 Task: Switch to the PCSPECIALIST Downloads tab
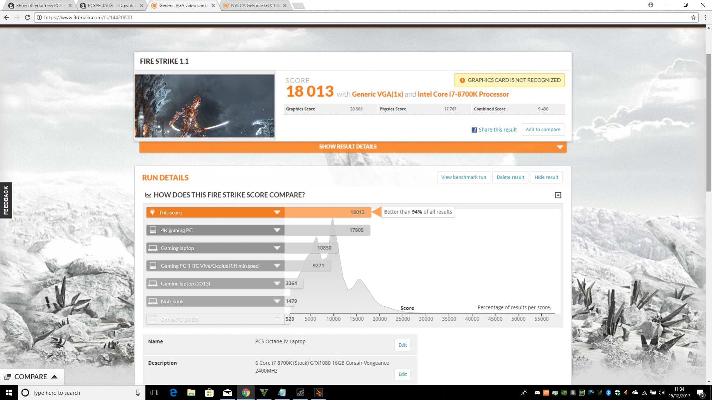pos(111,6)
